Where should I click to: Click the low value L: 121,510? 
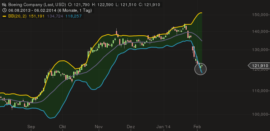[x=126, y=5]
